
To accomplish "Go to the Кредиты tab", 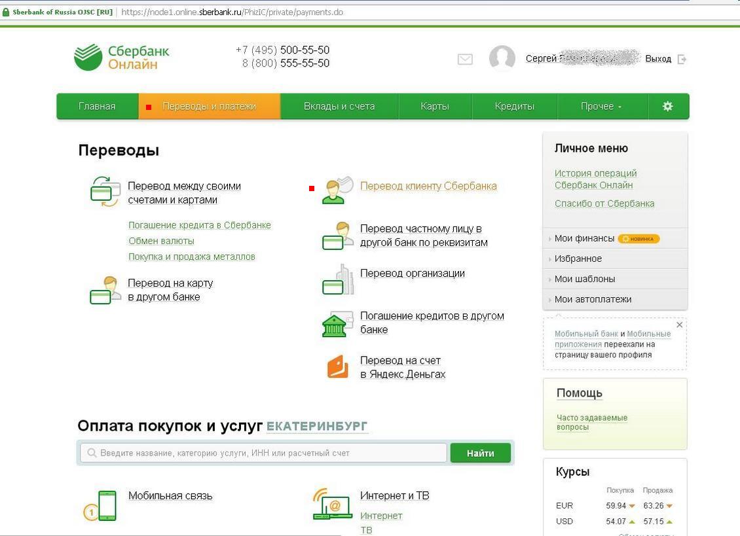I will (515, 106).
